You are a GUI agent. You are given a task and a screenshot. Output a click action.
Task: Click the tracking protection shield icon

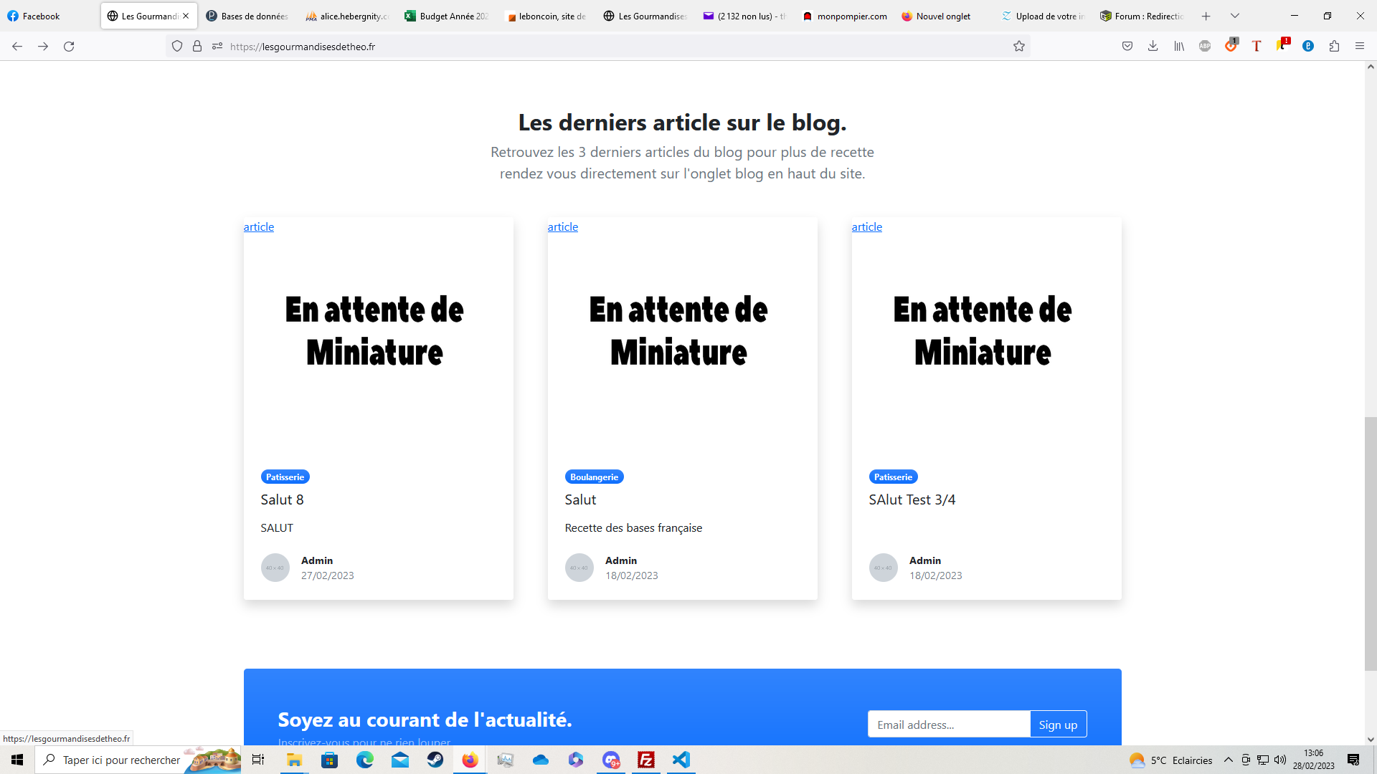pyautogui.click(x=177, y=47)
